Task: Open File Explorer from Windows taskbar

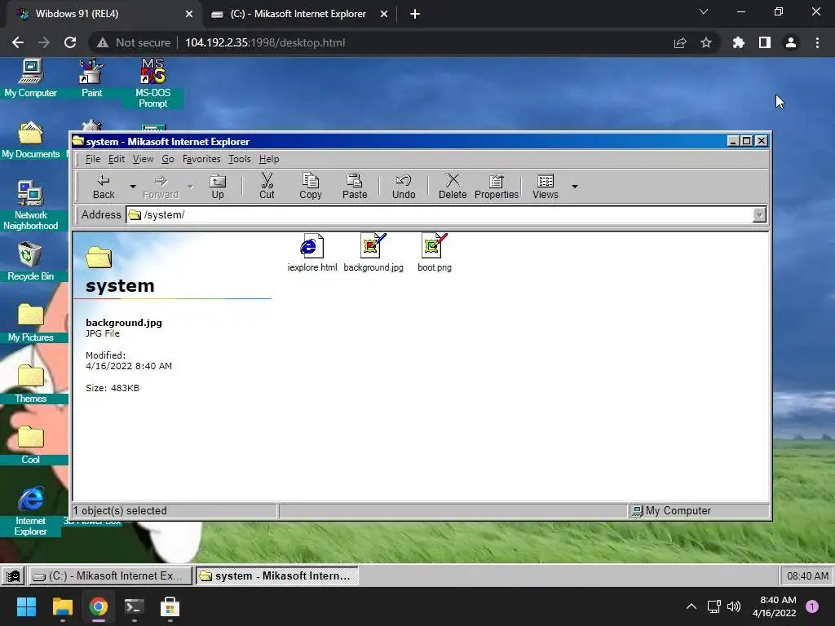Action: (62, 606)
